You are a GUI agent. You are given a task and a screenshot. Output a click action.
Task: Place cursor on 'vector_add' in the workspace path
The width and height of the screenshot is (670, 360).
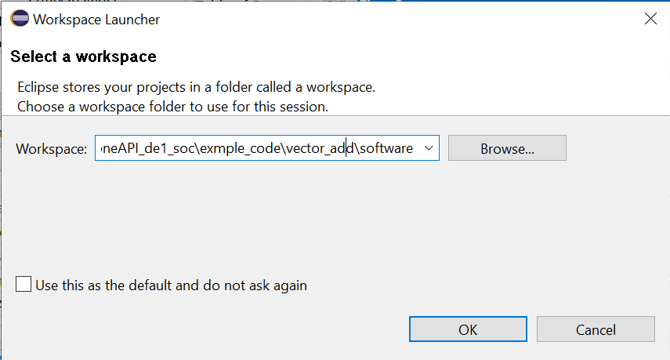click(320, 148)
